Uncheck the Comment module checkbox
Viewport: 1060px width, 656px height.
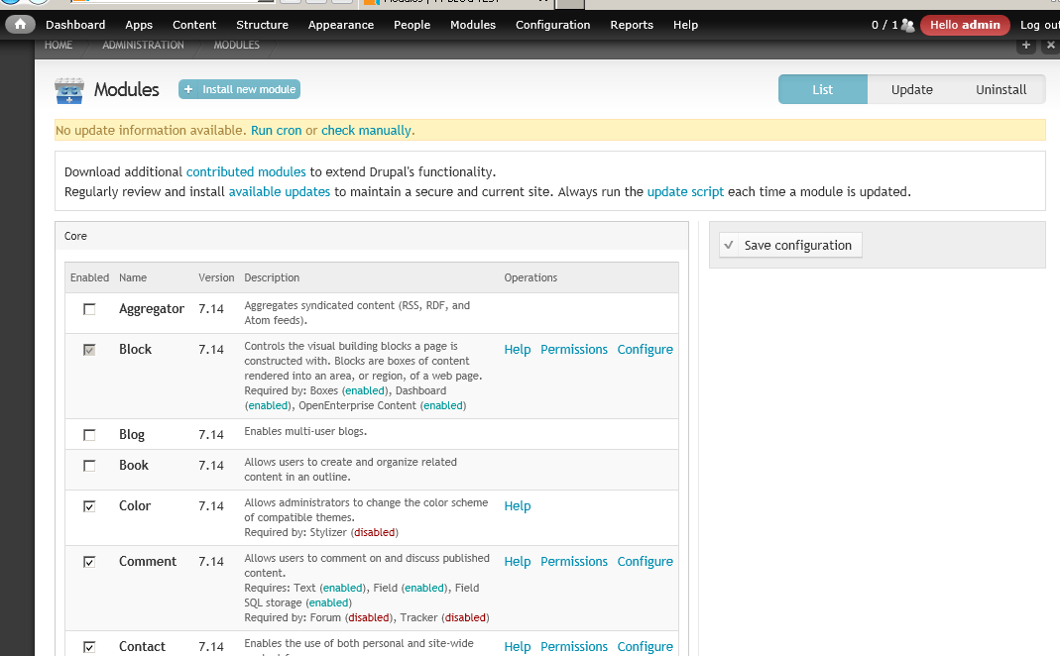[x=89, y=562]
